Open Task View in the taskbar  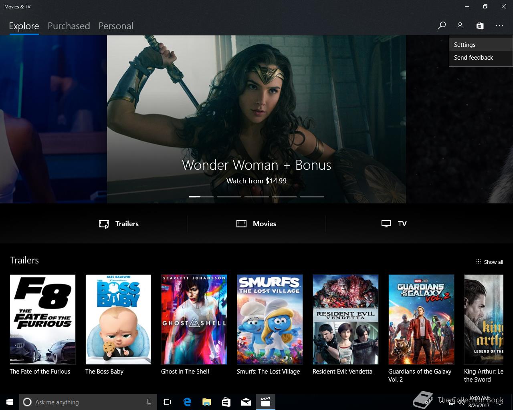tap(167, 402)
